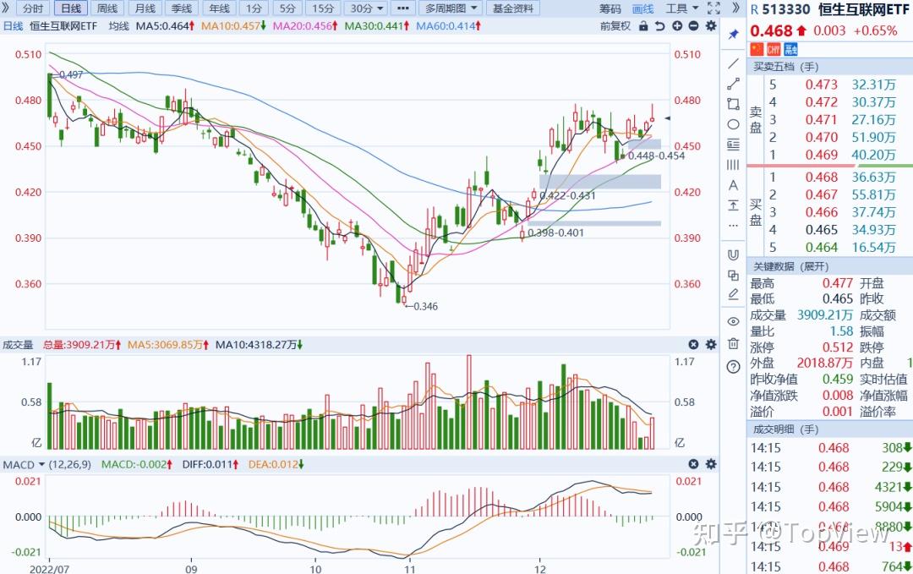Switch to 周线 weekly chart tab
Image resolution: width=913 pixels, height=574 pixels.
point(107,8)
